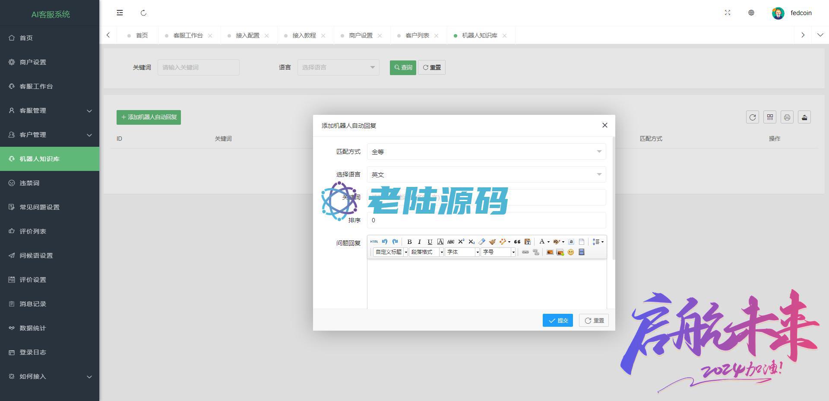Screen dimensions: 829x401
Task: Open the auto typeset dropdown arrow
Action: (x=509, y=242)
